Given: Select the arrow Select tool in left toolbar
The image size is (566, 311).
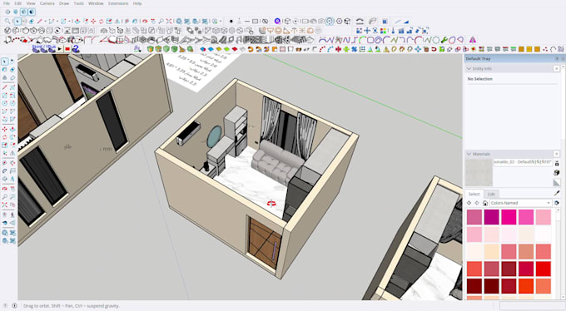Looking at the screenshot, I should (x=5, y=62).
